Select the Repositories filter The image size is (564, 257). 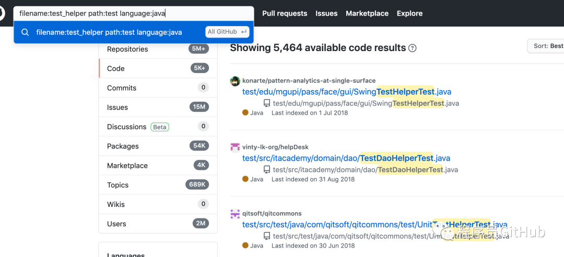[127, 49]
